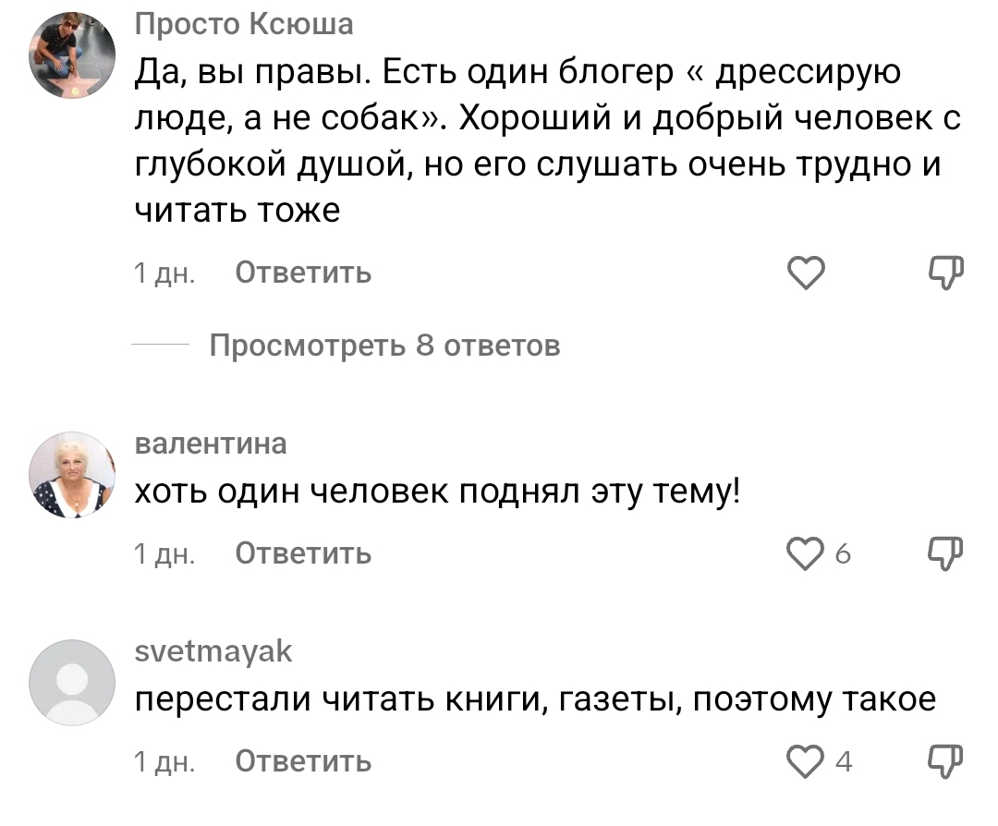Open svetmayak's default avatar

[72, 683]
